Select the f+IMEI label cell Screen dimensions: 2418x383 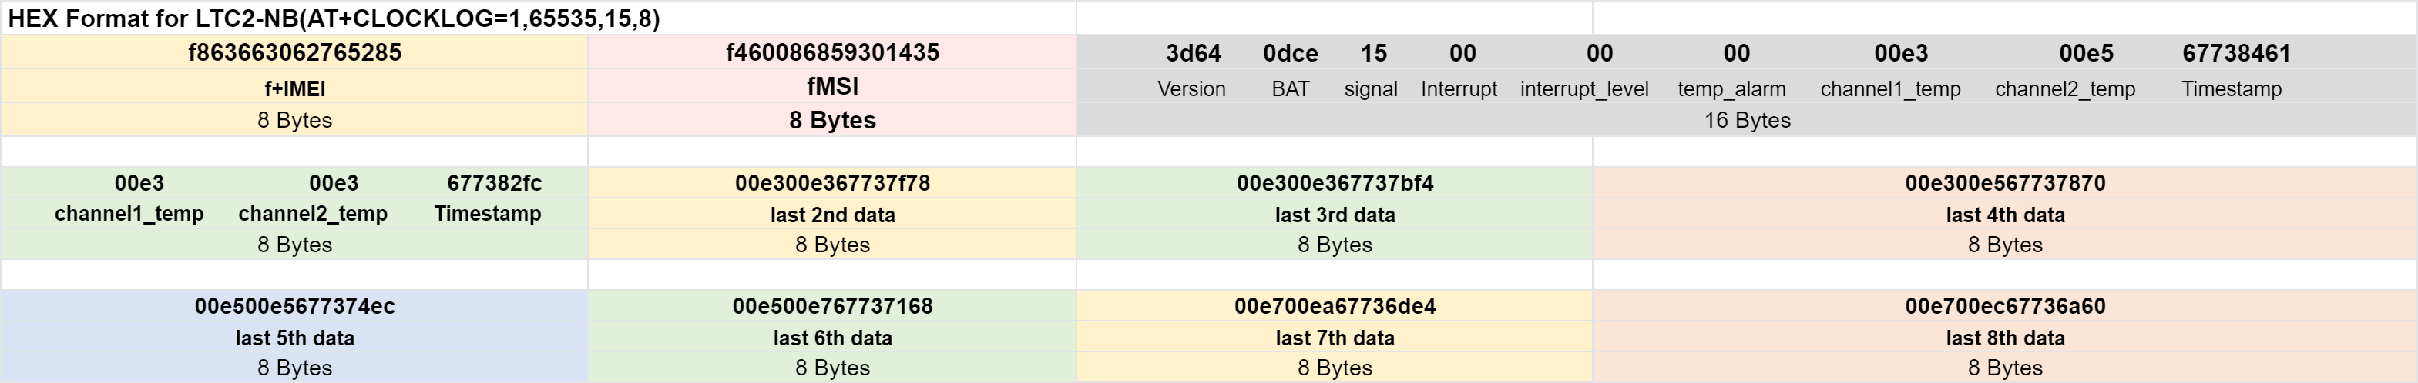tap(295, 87)
